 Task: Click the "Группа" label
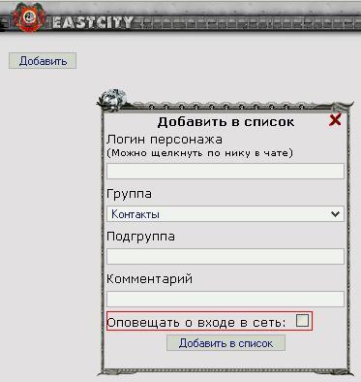129,194
